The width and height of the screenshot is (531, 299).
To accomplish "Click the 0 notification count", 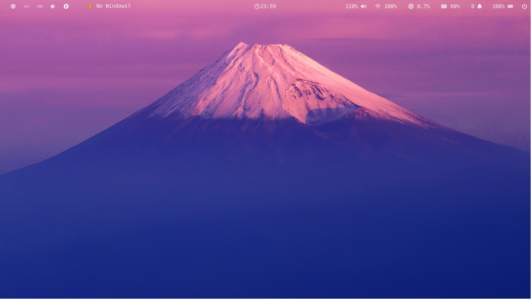I will coord(473,6).
